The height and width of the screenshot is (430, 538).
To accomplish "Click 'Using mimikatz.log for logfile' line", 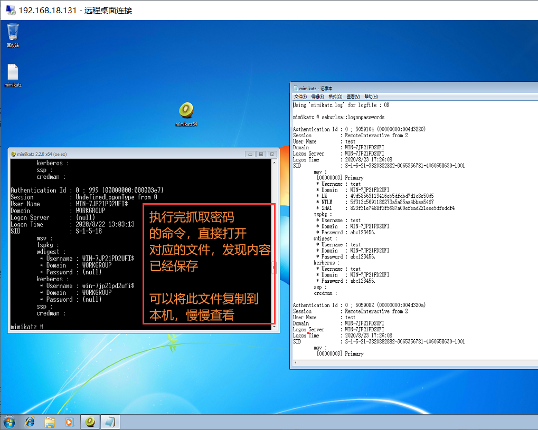I will click(x=341, y=105).
